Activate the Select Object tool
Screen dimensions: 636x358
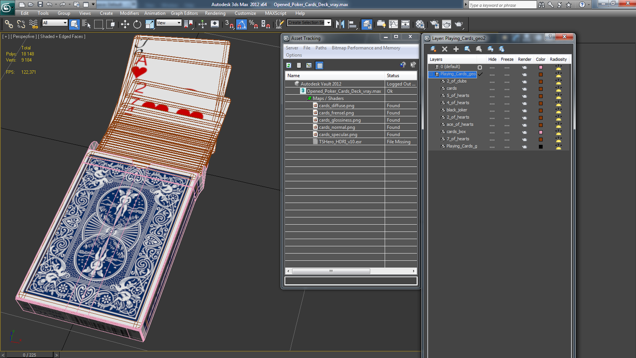tap(74, 24)
